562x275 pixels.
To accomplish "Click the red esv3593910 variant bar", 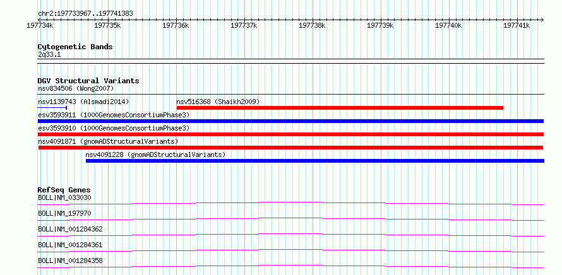I will click(x=290, y=134).
